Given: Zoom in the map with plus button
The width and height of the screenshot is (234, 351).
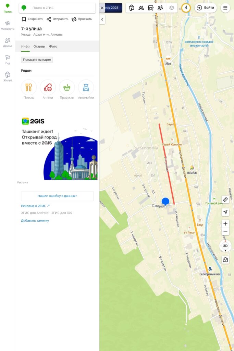Looking at the screenshot, I should [x=225, y=223].
